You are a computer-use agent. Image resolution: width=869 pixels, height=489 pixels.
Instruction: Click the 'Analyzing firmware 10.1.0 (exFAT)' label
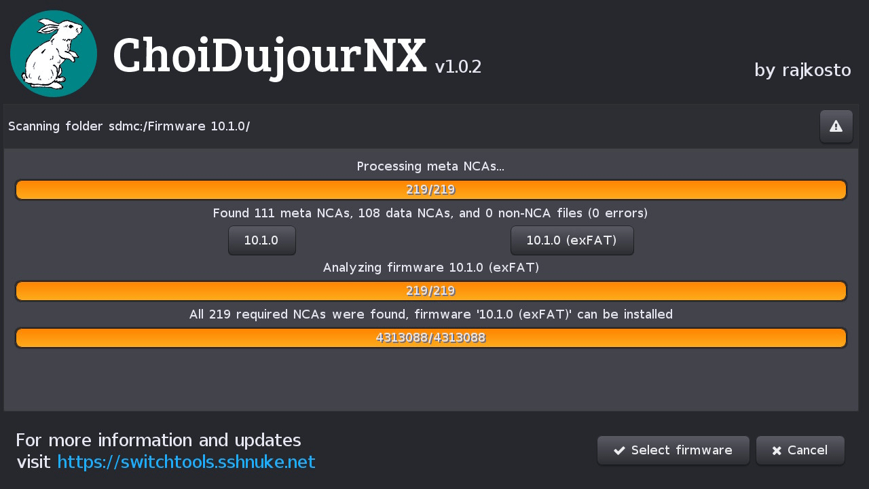[431, 268]
